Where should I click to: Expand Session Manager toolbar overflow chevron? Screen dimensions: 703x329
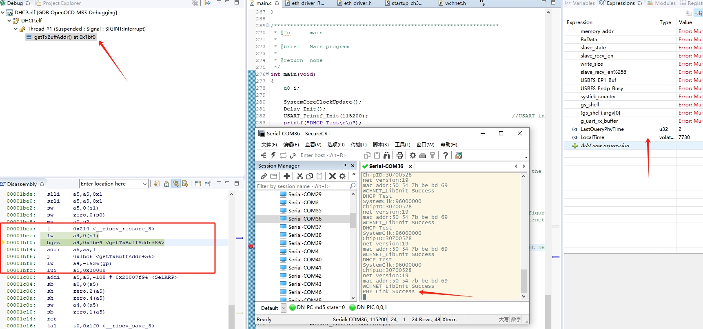[x=354, y=174]
